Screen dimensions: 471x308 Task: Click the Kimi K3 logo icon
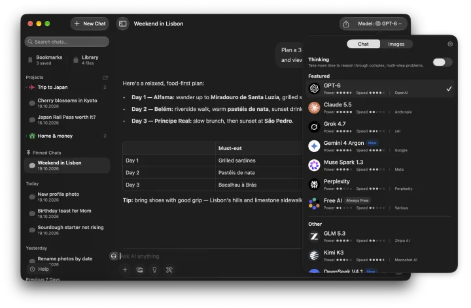314,256
